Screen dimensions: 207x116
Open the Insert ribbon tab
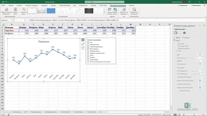(x=19, y=5)
